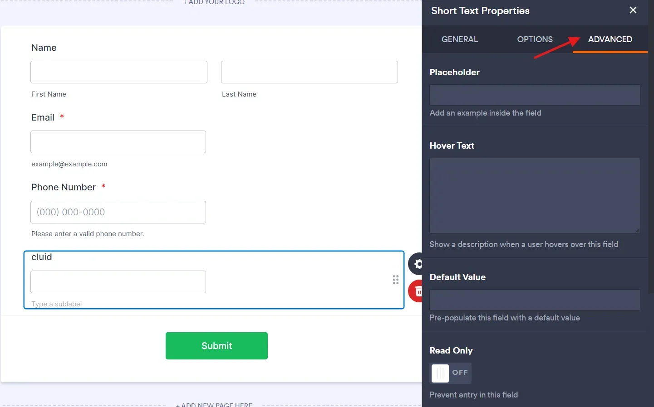Click the Phone Number input field
This screenshot has height=407, width=654.
pos(118,212)
